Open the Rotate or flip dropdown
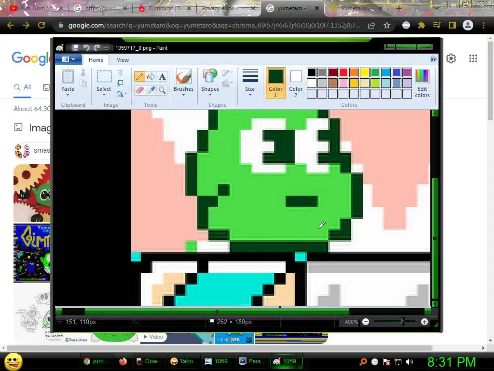494x371 pixels. (122, 94)
